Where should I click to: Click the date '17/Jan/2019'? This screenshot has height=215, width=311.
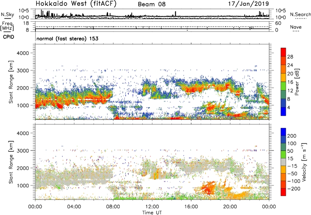coord(248,4)
